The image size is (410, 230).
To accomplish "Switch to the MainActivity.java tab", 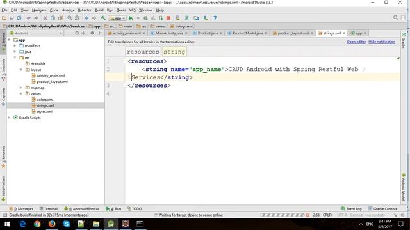I will [x=169, y=33].
